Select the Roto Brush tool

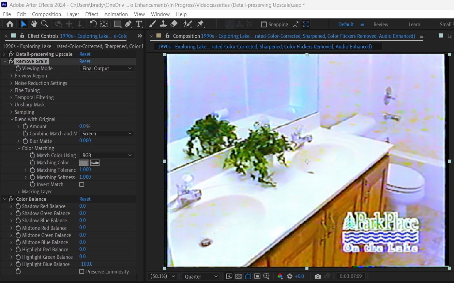(187, 24)
